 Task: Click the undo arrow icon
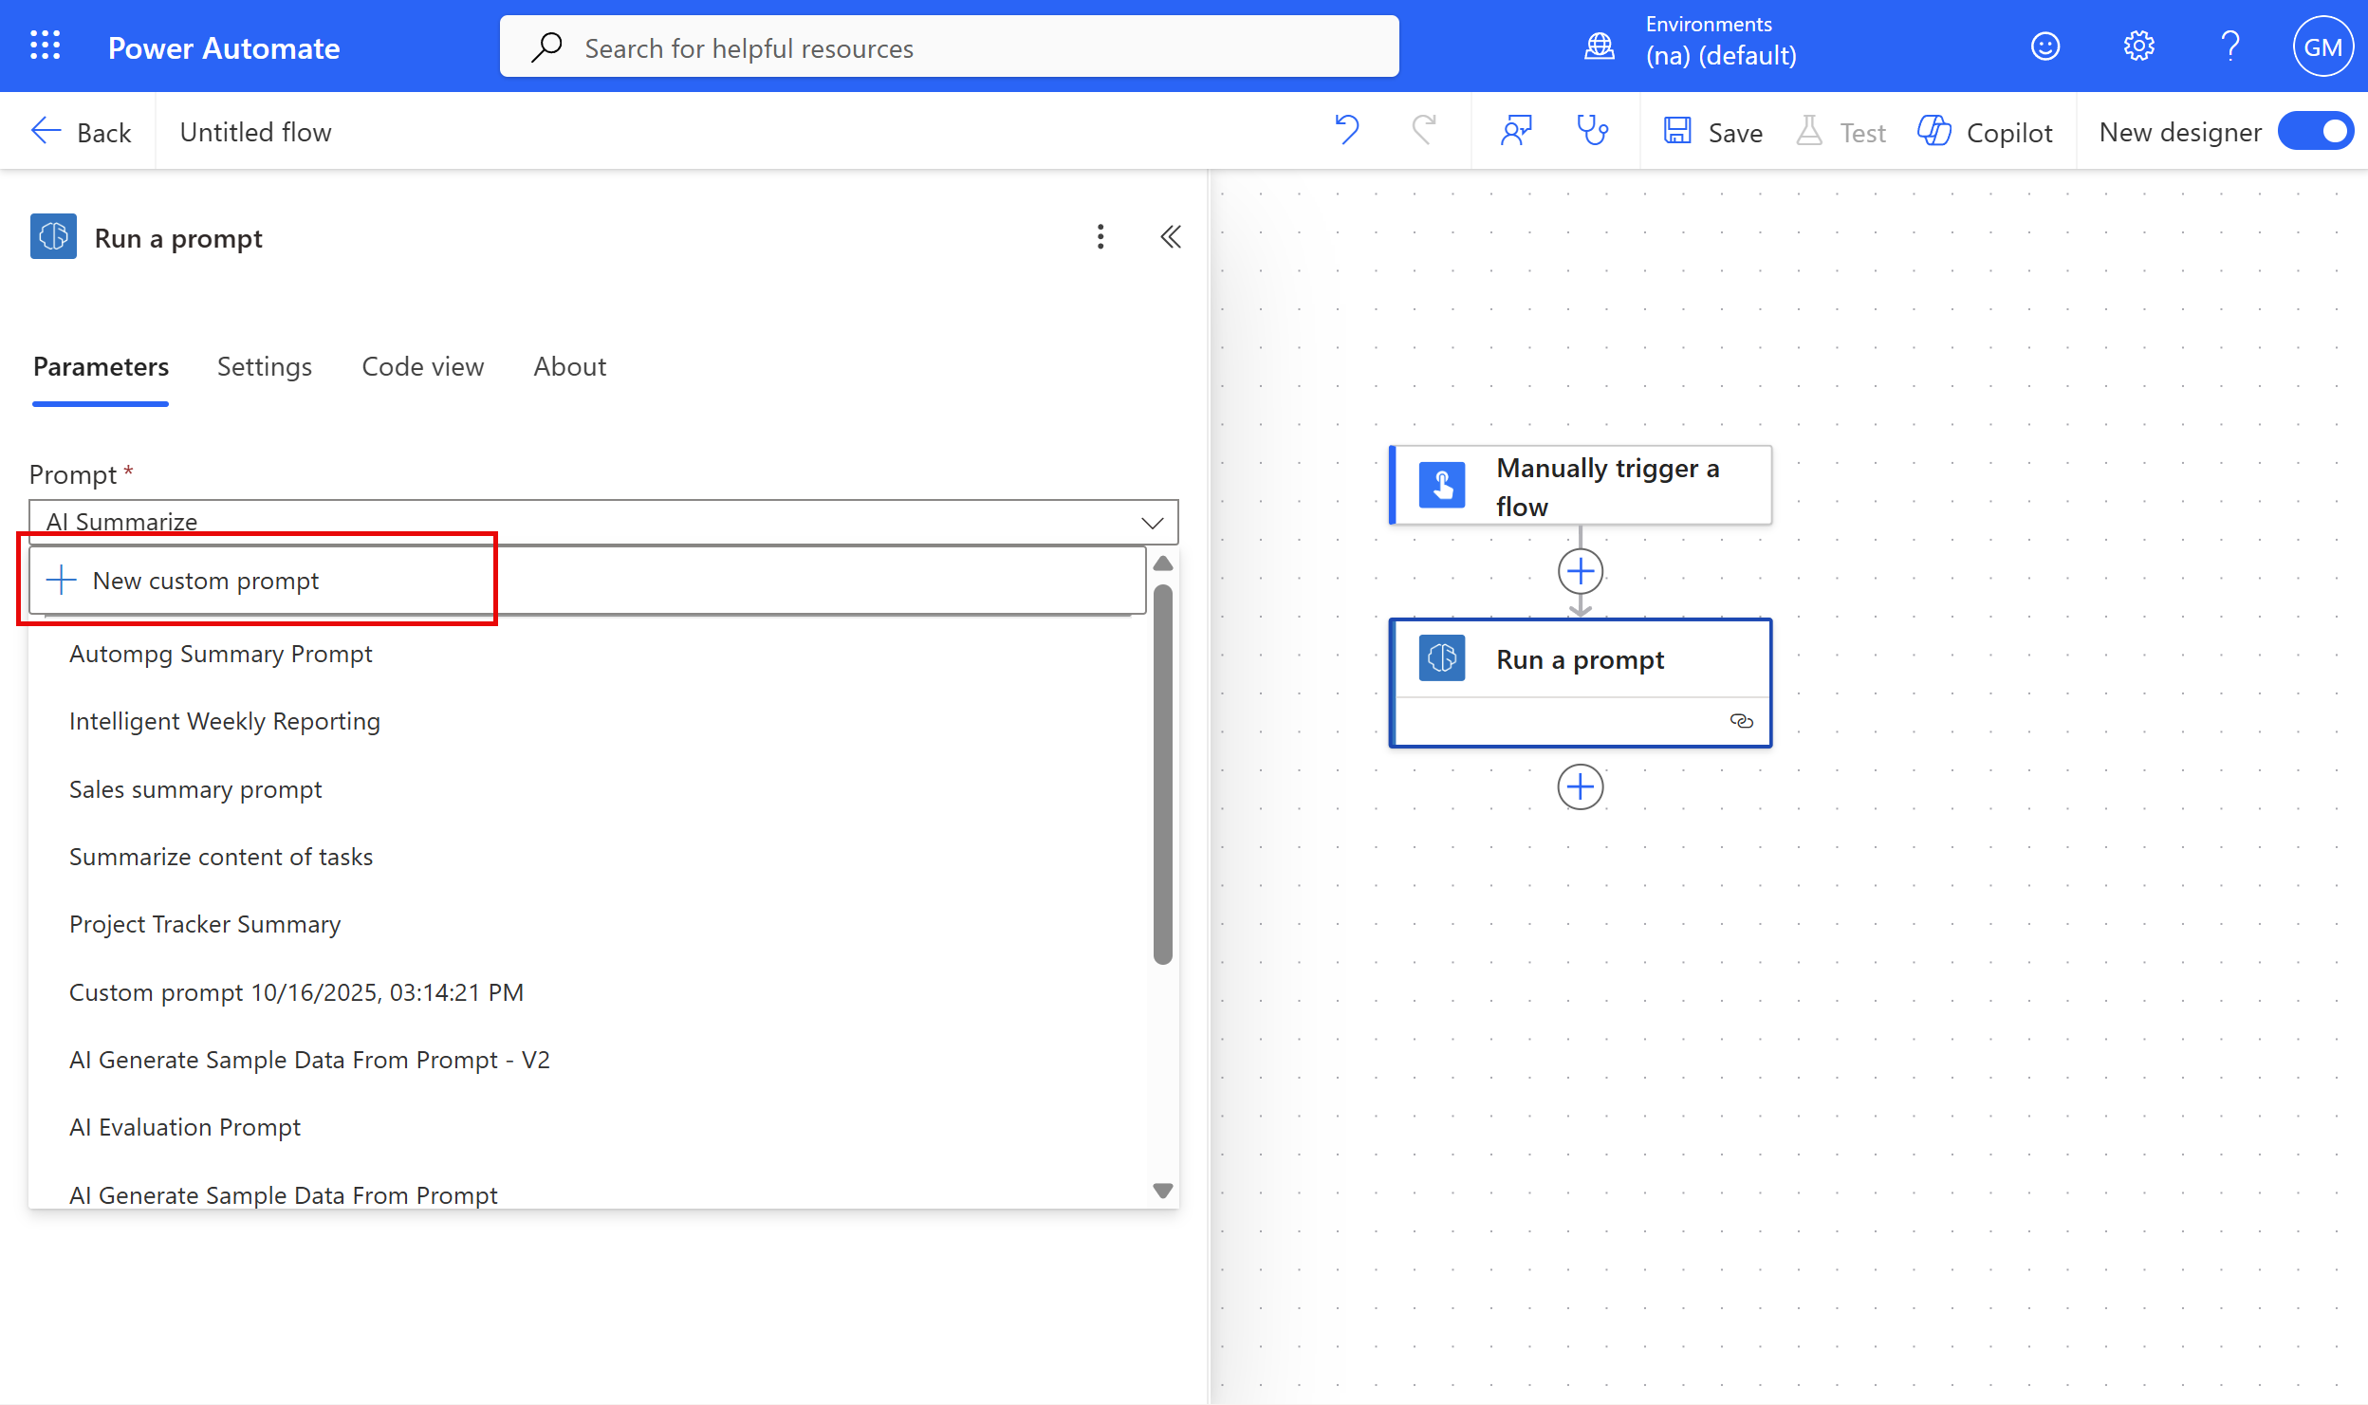point(1346,130)
